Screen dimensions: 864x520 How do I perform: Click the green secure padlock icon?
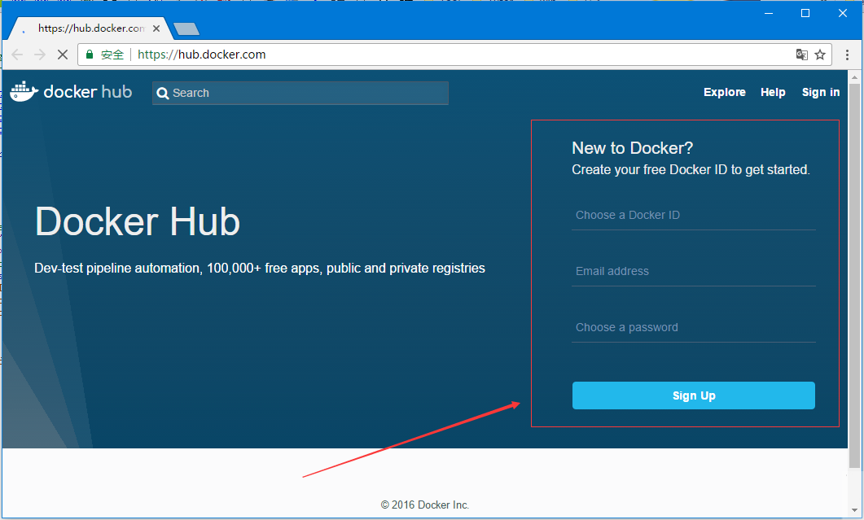(90, 54)
